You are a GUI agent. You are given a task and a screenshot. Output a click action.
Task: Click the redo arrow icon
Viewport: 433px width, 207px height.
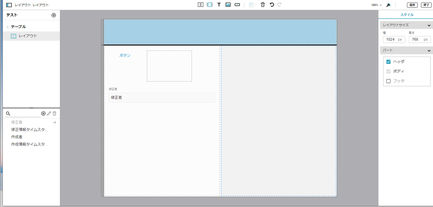[279, 5]
